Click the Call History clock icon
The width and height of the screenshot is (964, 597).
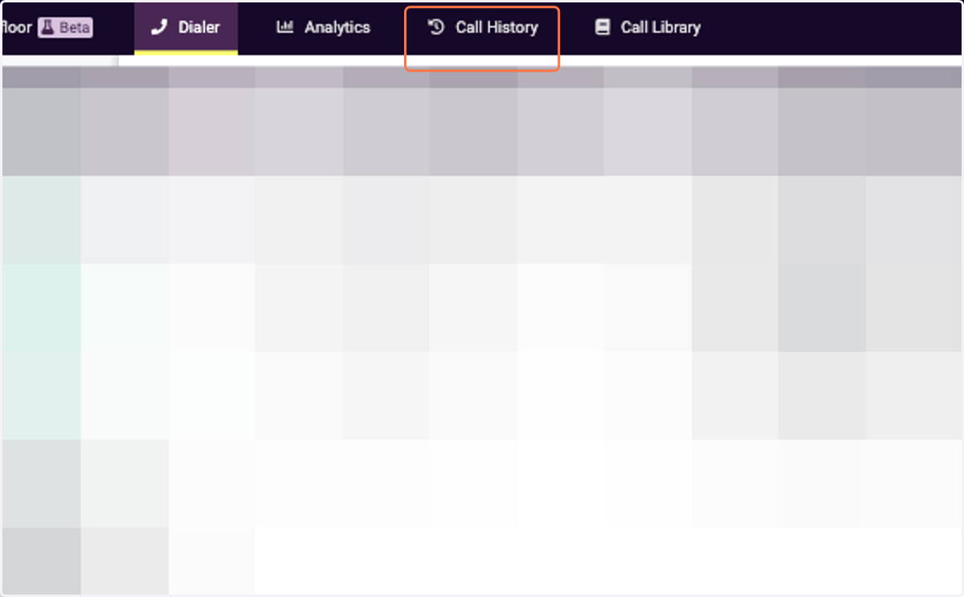(436, 27)
